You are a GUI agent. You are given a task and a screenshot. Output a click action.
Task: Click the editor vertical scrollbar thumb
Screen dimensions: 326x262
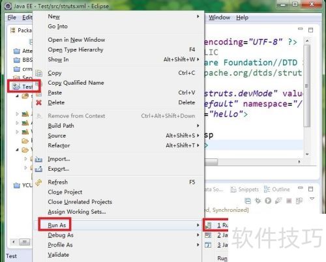[x=306, y=86]
